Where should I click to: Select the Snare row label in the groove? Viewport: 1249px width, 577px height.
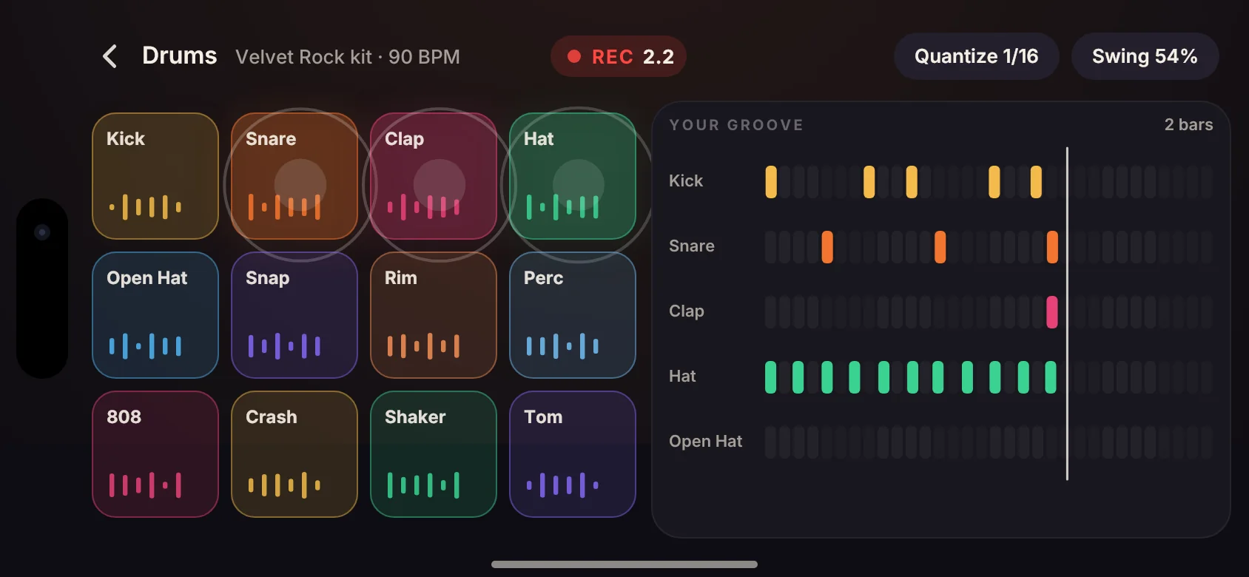[x=692, y=246]
